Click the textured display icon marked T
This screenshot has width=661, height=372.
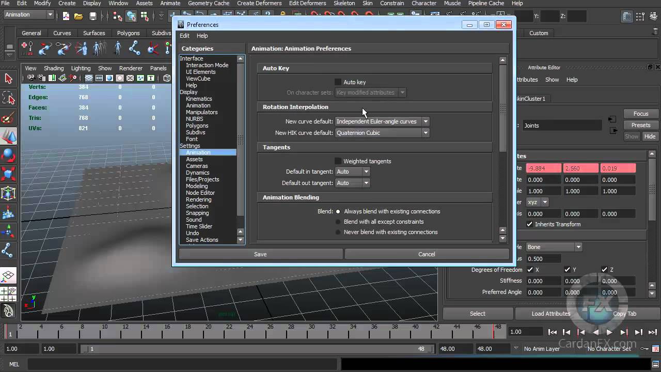click(151, 78)
